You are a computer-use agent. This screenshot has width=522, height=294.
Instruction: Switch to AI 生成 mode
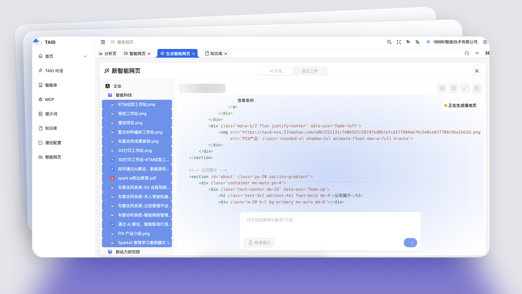click(x=276, y=71)
